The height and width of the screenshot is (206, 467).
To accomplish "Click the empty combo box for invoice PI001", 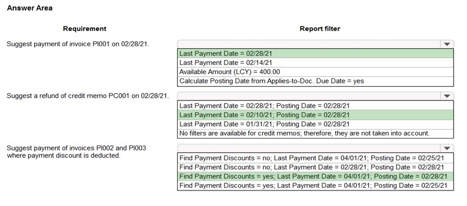I will tap(308, 44).
